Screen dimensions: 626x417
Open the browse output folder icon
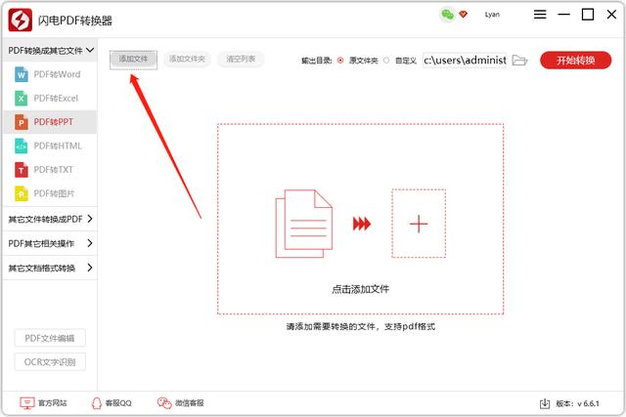[x=519, y=61]
